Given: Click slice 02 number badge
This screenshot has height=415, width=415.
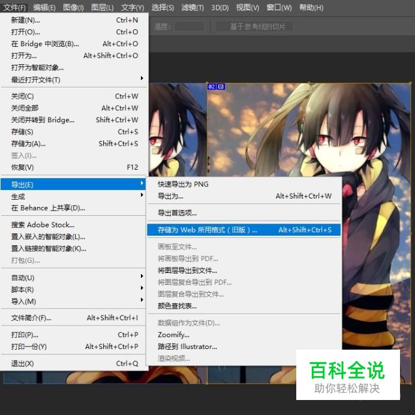Looking at the screenshot, I should click(x=212, y=86).
